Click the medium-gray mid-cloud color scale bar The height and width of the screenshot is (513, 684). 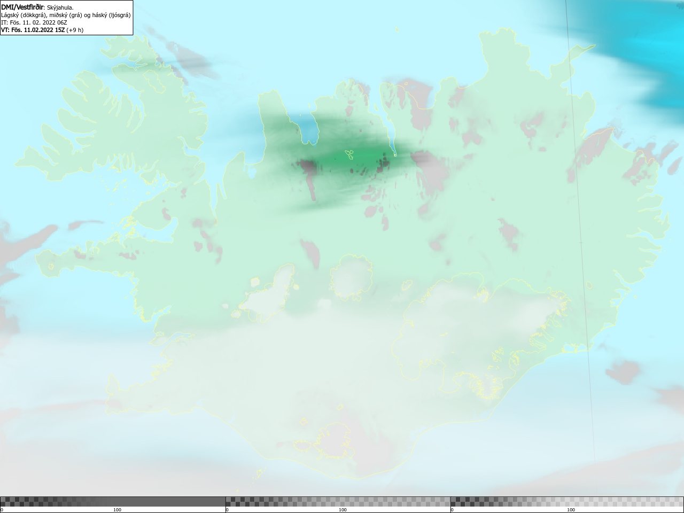click(338, 501)
